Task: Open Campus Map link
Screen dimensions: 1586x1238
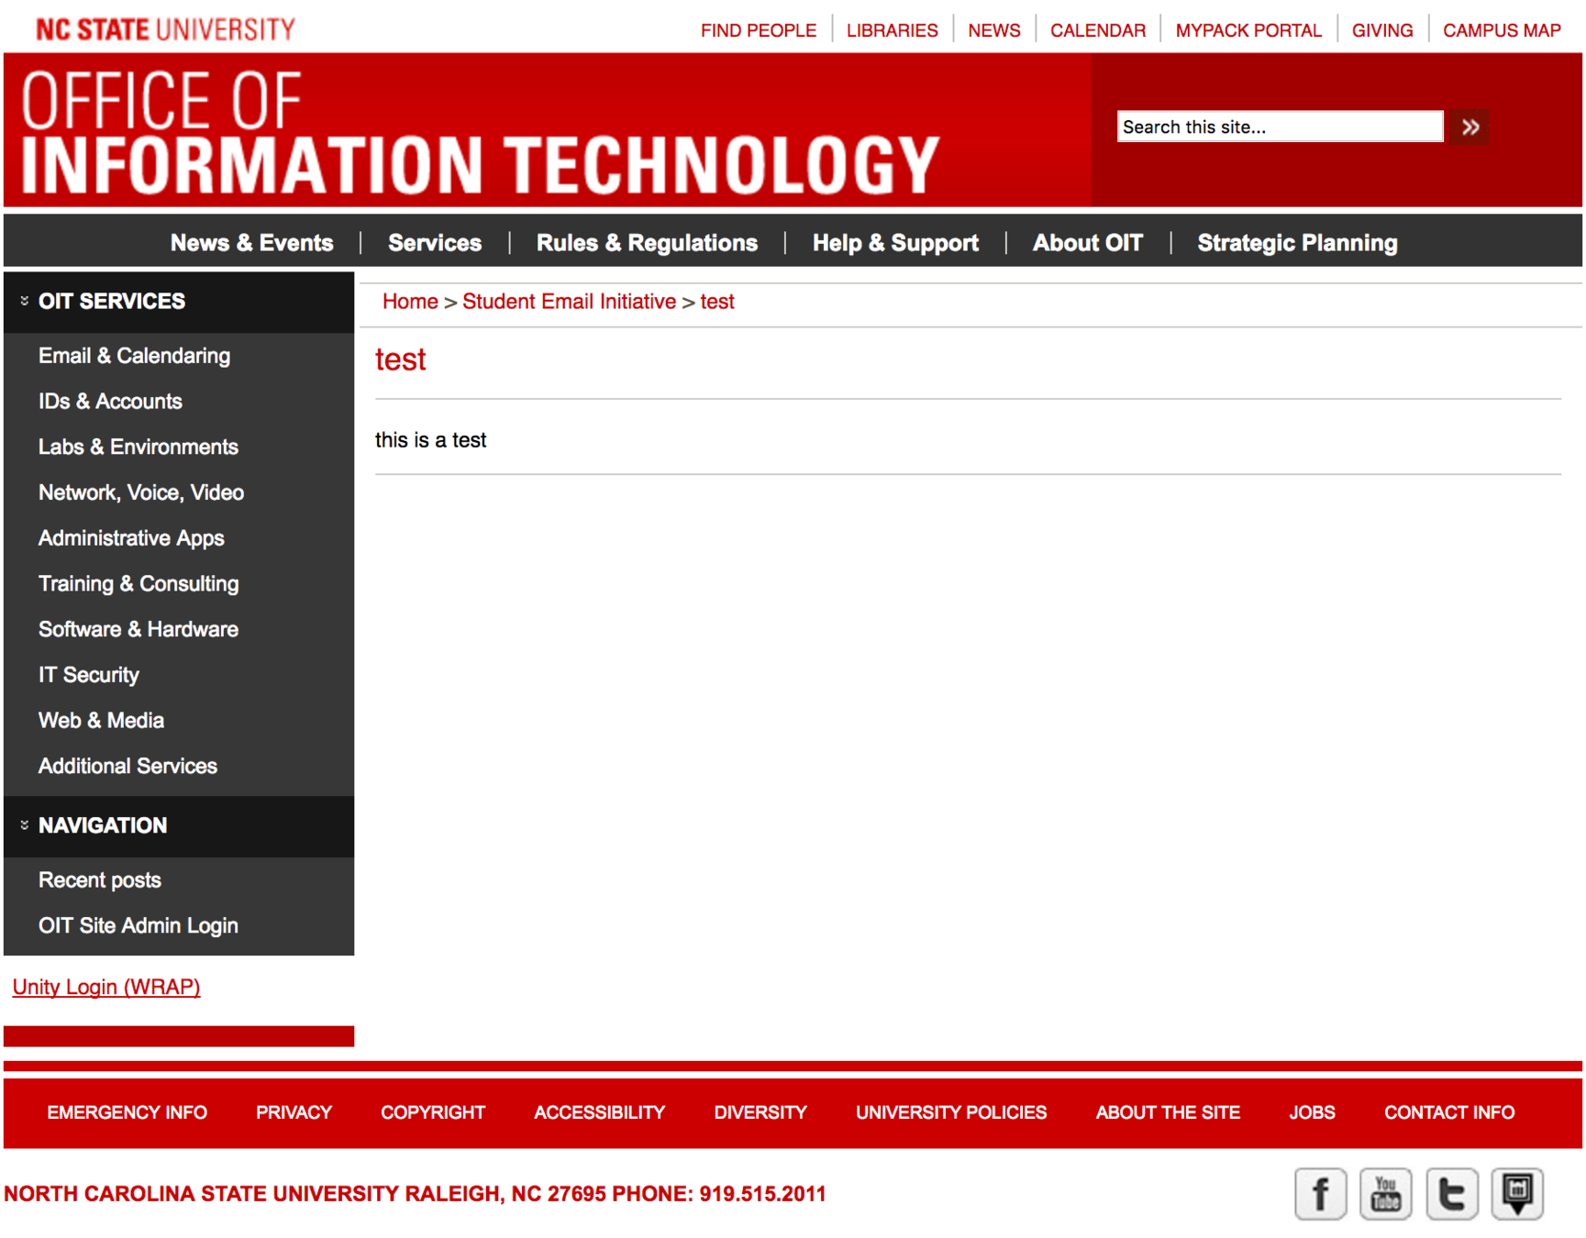Action: (1502, 30)
